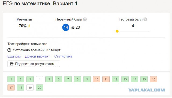The height and width of the screenshot is (98, 172).
Task: Open question 14 green tile
Action: [x=134, y=79]
